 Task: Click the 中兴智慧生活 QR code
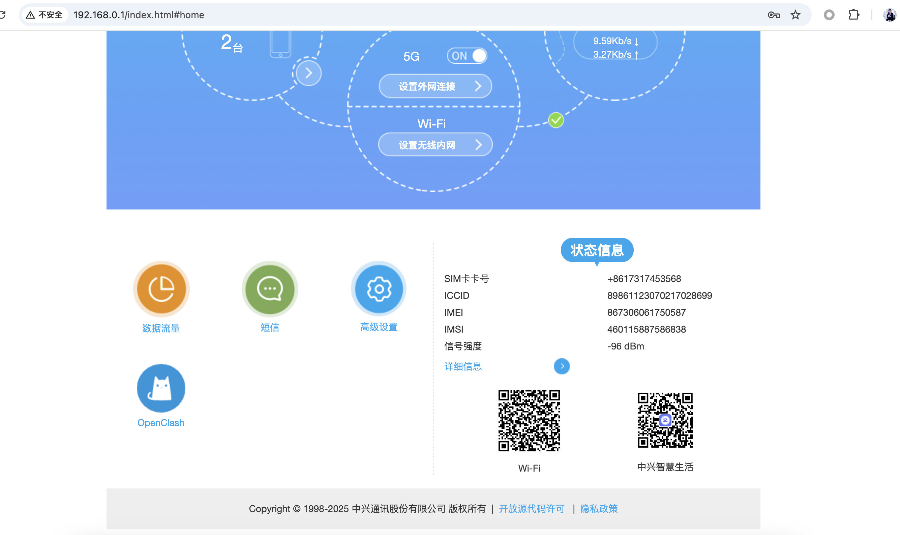pyautogui.click(x=665, y=420)
